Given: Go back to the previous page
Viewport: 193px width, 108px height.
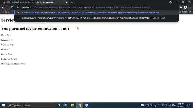Looking at the screenshot, I should tap(3, 7).
